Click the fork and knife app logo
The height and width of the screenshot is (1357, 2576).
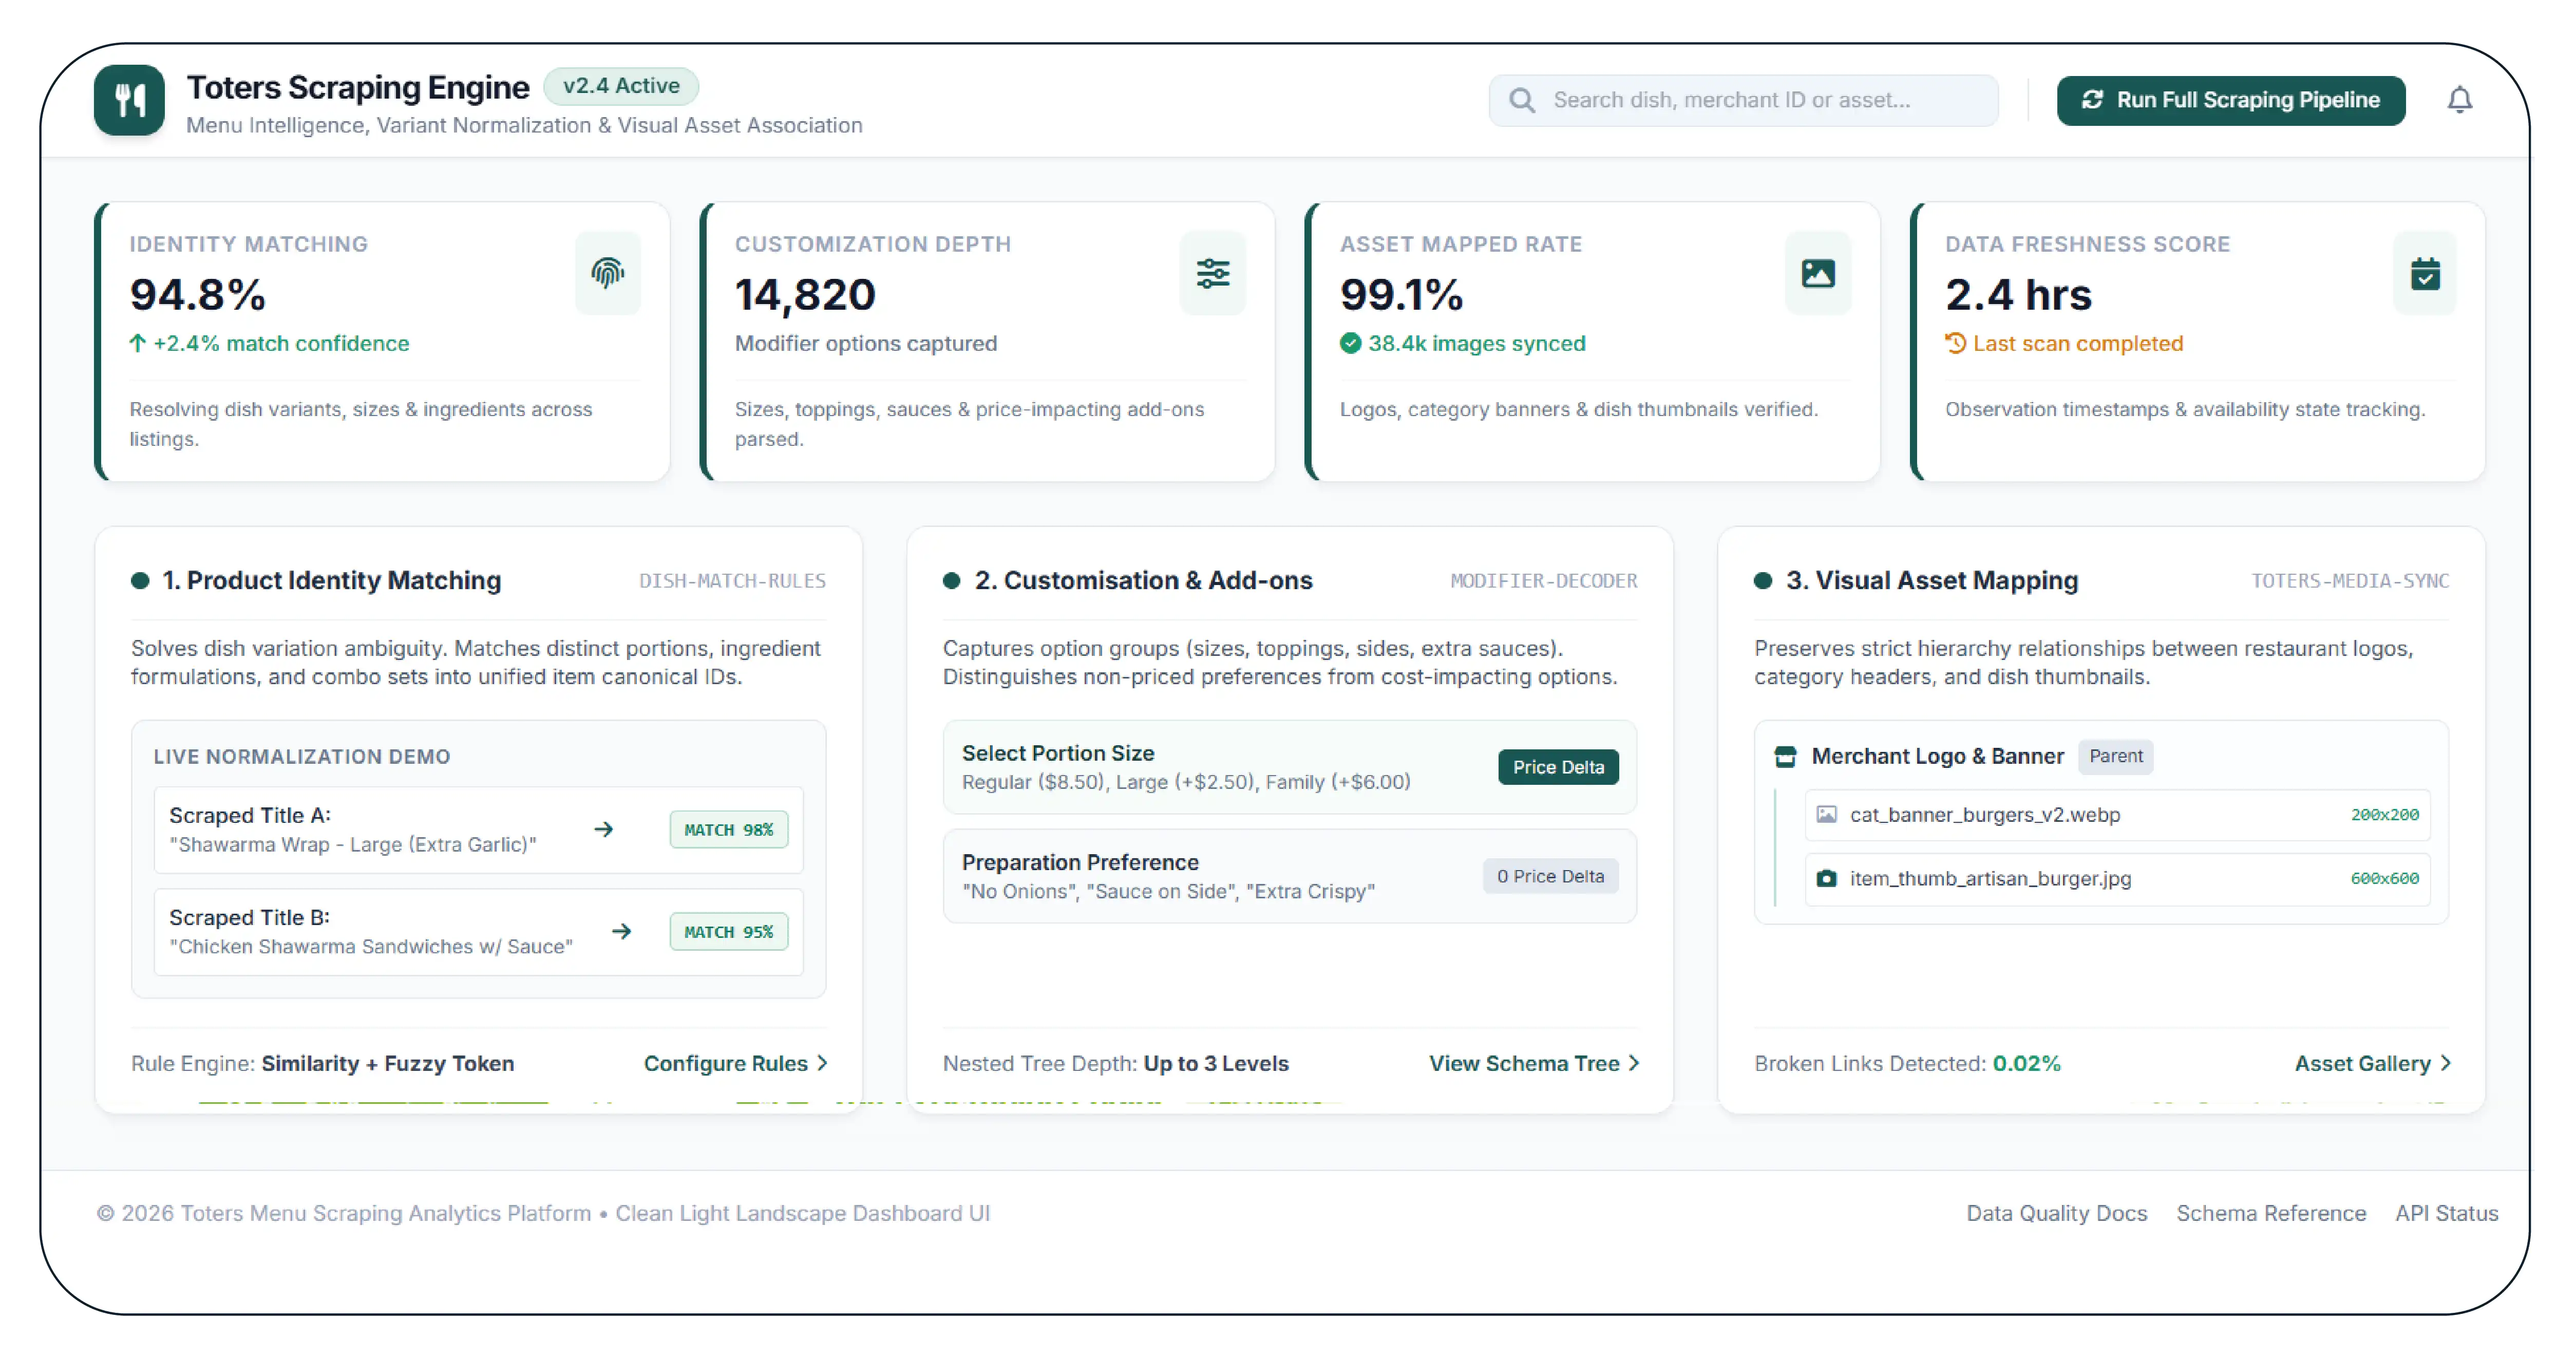[129, 100]
